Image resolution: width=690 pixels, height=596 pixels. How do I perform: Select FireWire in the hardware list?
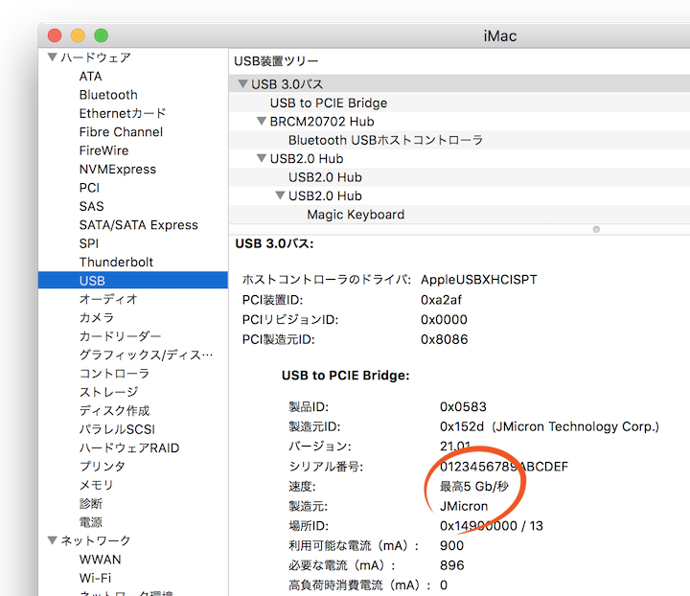pos(103,150)
